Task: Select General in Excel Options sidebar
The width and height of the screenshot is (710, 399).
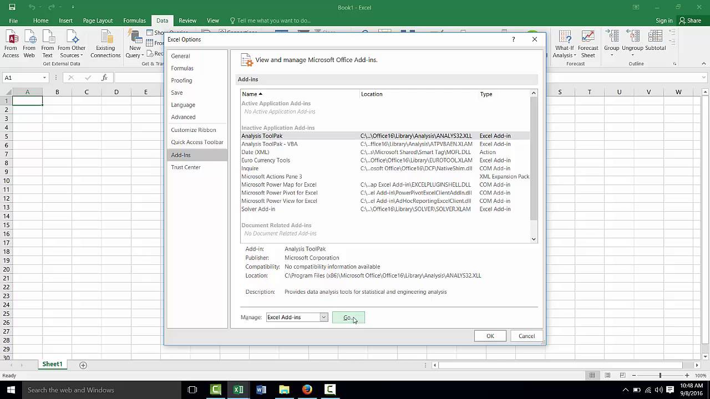Action: coord(197,56)
